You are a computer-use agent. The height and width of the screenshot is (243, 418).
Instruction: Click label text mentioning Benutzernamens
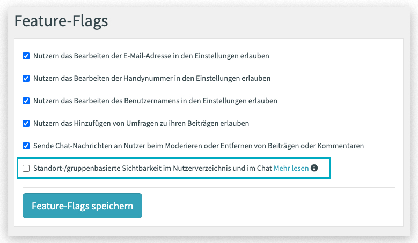click(x=155, y=101)
